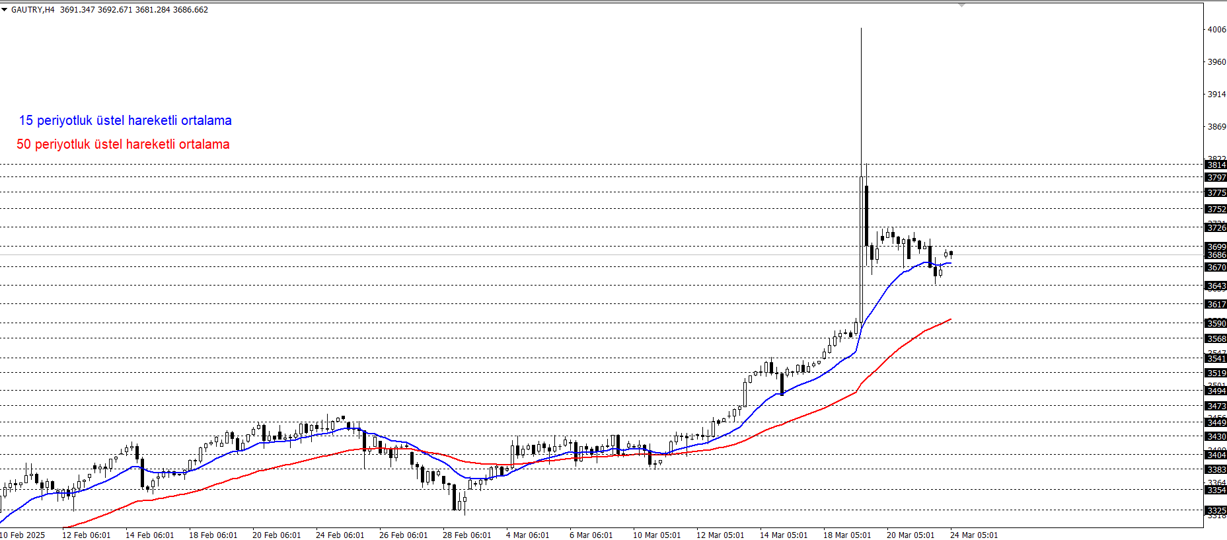Click the 3726 price level label
This screenshot has width=1227, height=540.
tap(1216, 227)
